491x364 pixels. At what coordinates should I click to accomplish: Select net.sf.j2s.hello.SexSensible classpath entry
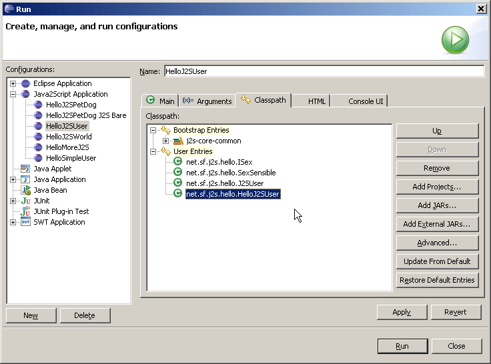point(231,173)
